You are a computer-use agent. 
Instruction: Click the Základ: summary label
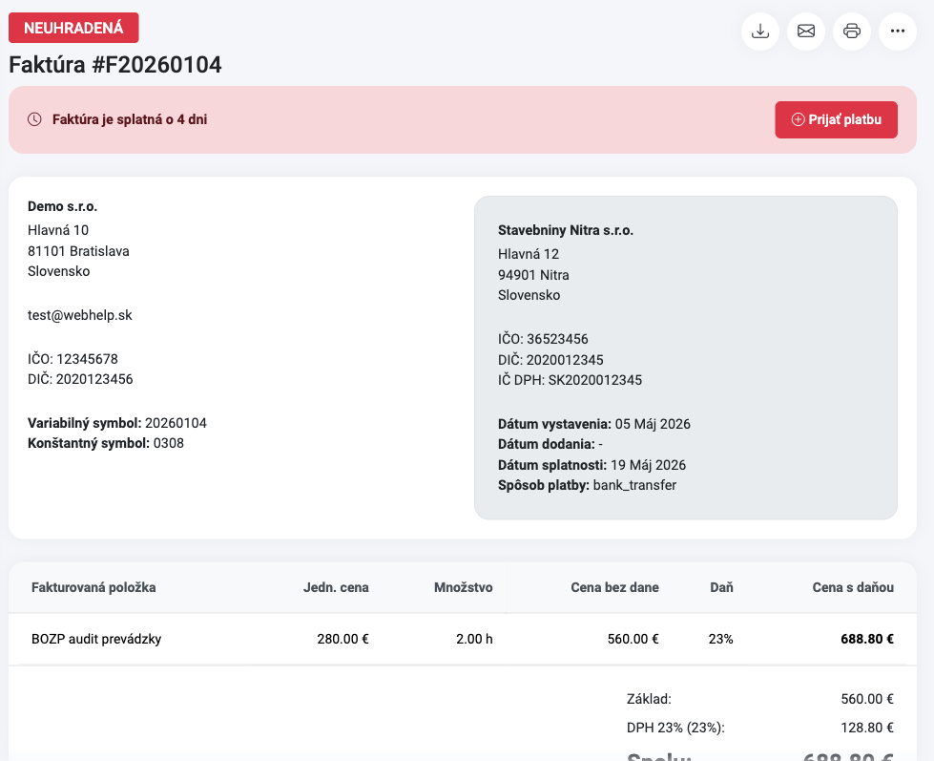(x=649, y=698)
